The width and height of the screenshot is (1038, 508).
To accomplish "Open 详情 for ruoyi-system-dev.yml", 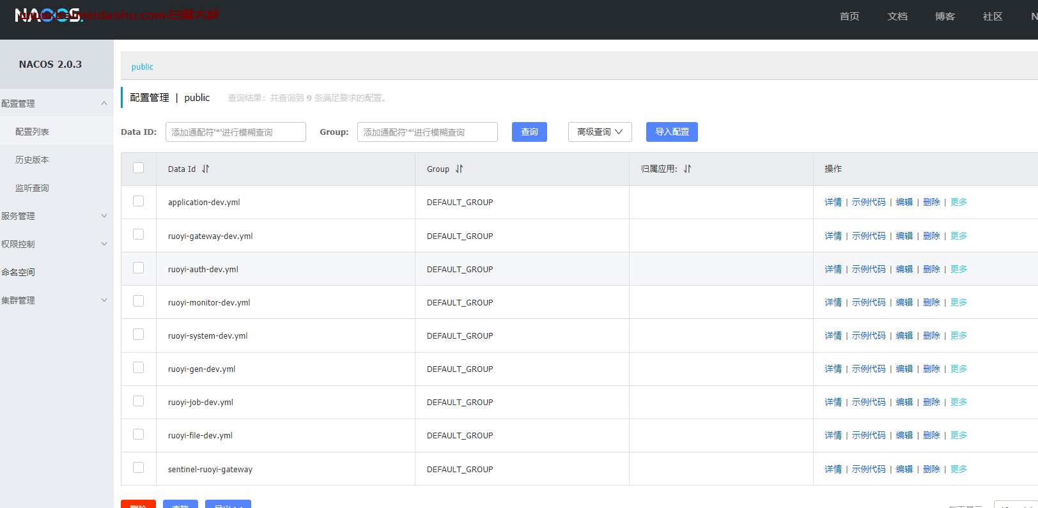I will [833, 335].
